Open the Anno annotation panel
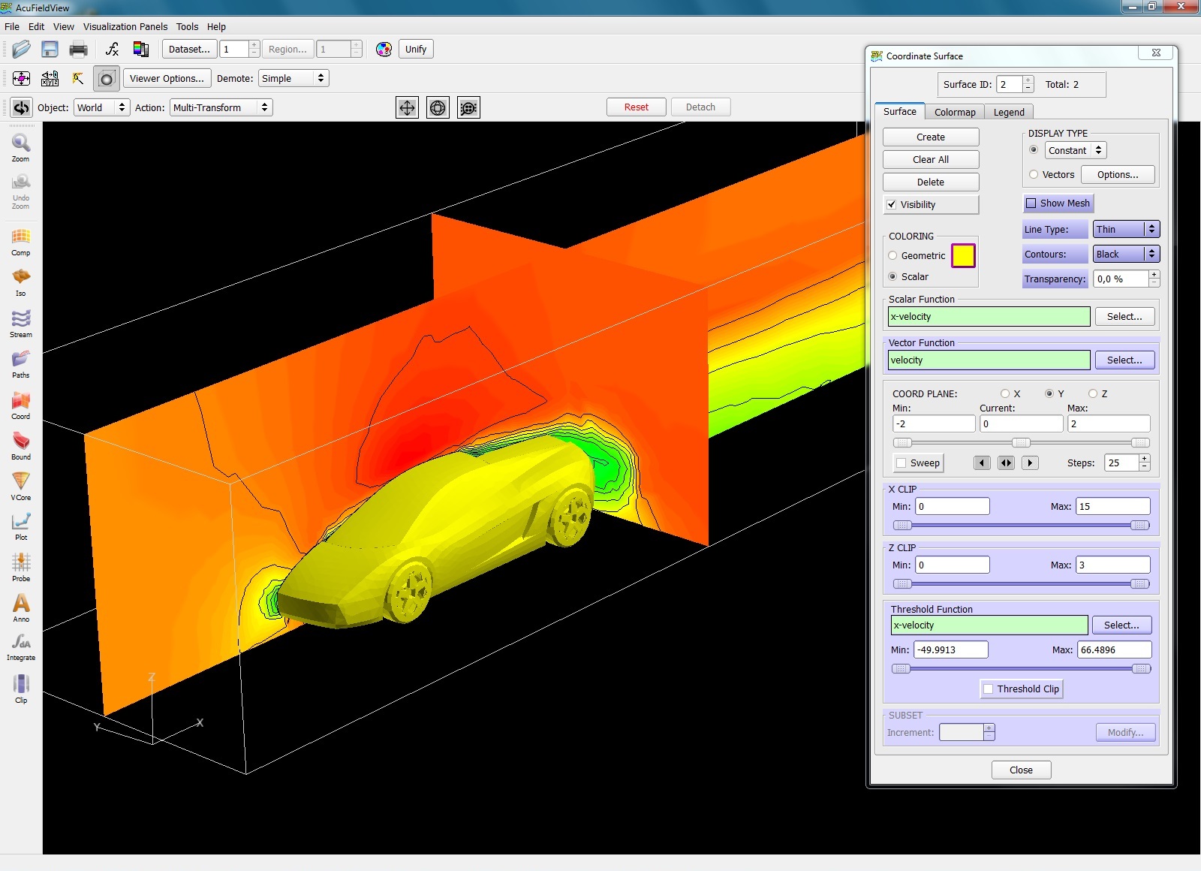Image resolution: width=1201 pixels, height=871 pixels. 20,608
